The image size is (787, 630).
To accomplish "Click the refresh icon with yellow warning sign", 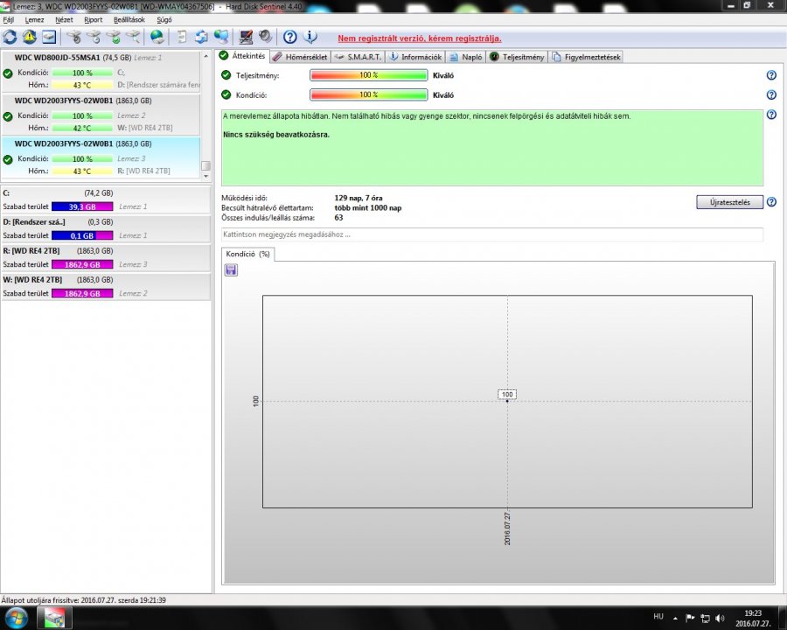I will 29,37.
